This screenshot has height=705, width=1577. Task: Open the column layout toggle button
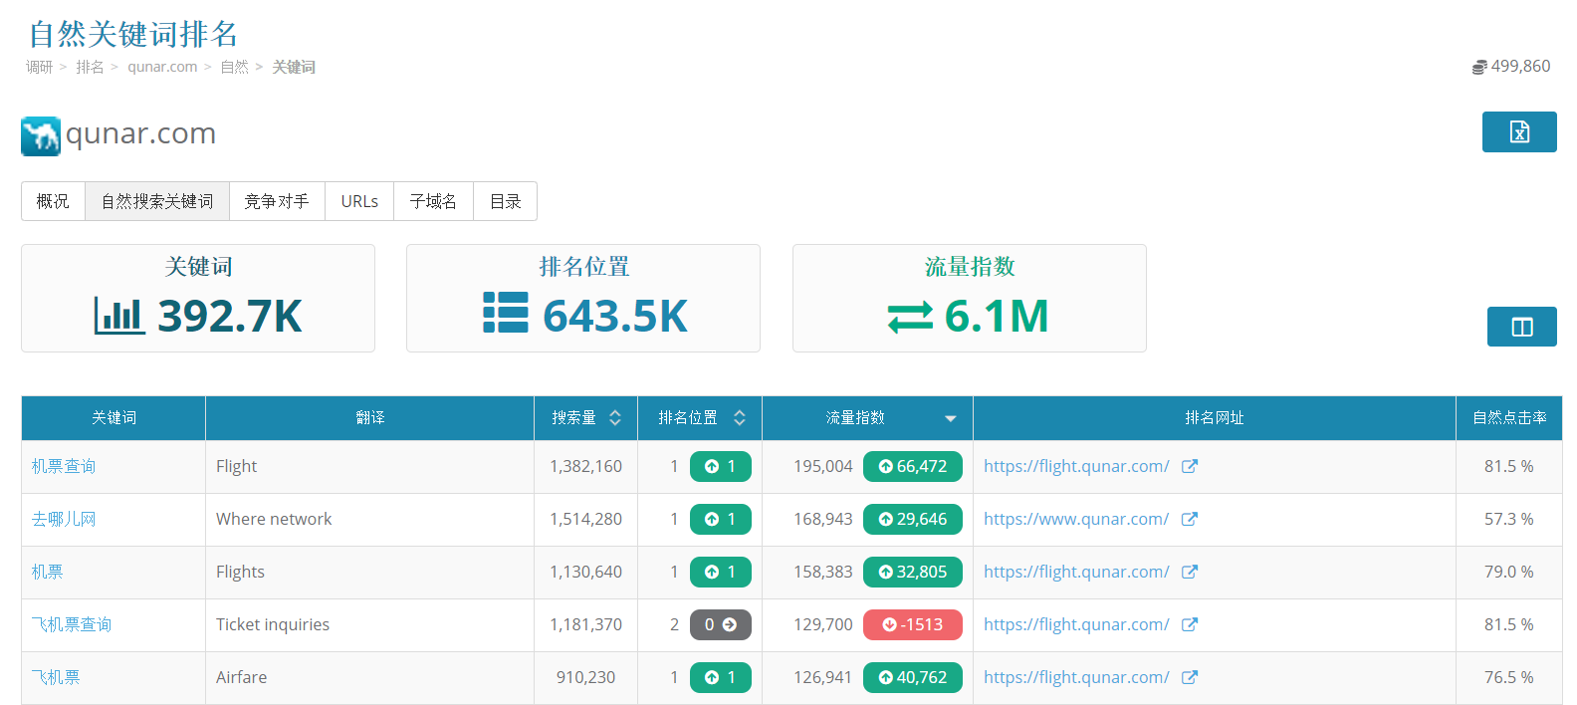(1522, 327)
